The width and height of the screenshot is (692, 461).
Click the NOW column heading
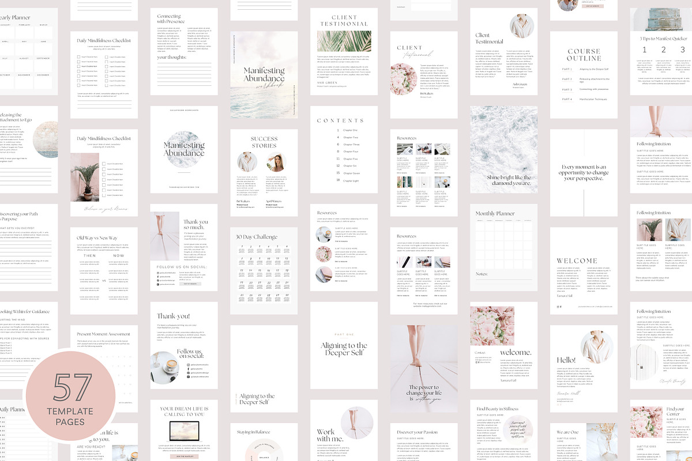[x=119, y=256]
